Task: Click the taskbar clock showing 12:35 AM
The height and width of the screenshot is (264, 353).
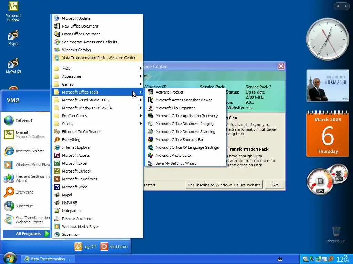Action: coord(342,259)
